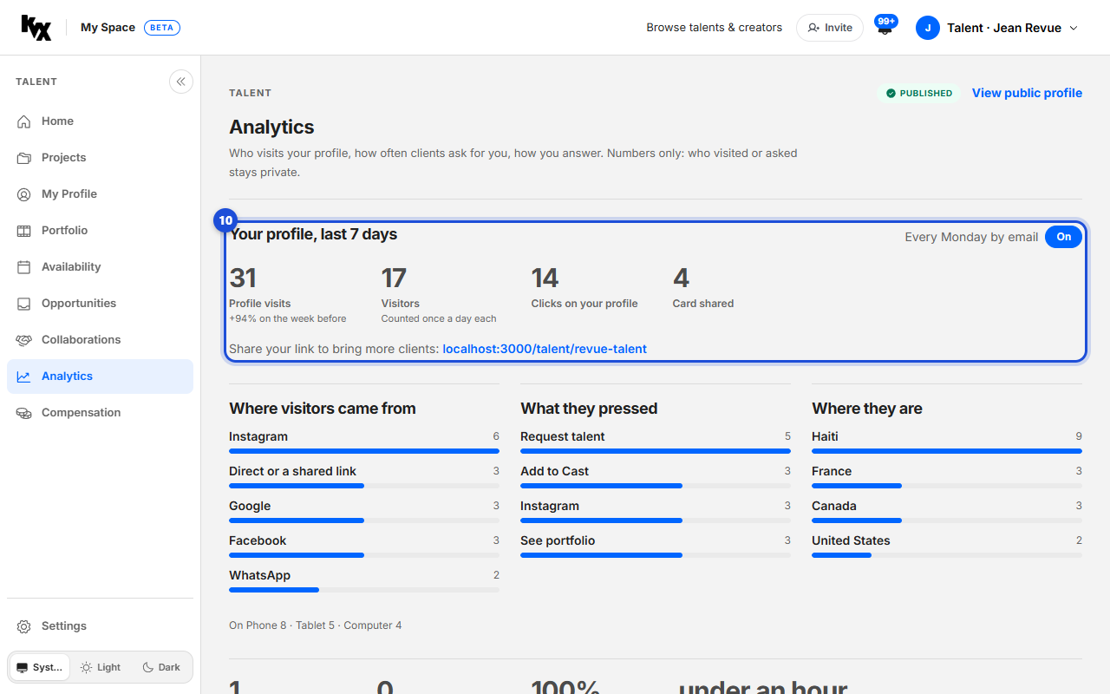Viewport: 1110px width, 694px height.
Task: Click the Haiti location row
Action: coord(947,441)
